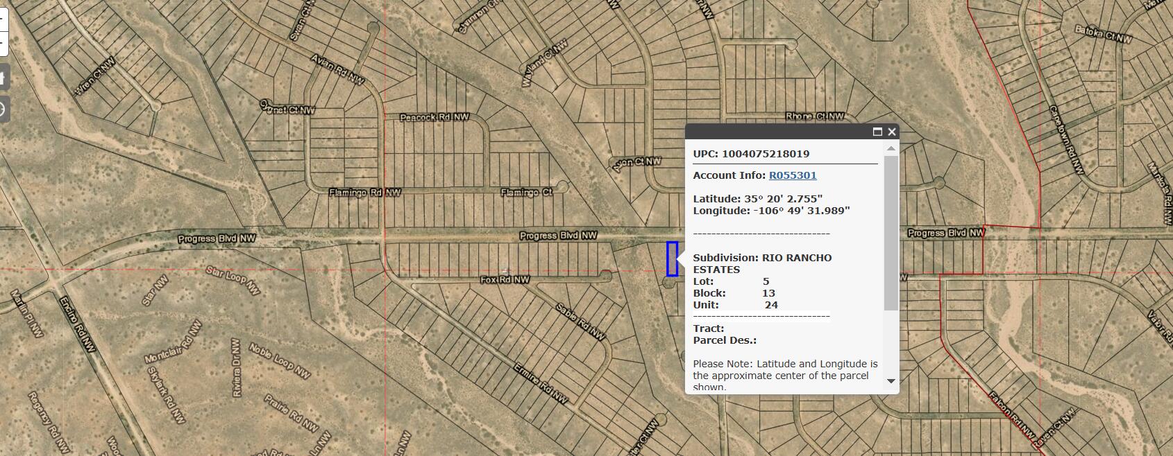
Task: Zoom in on the map
Action: (x=2, y=18)
